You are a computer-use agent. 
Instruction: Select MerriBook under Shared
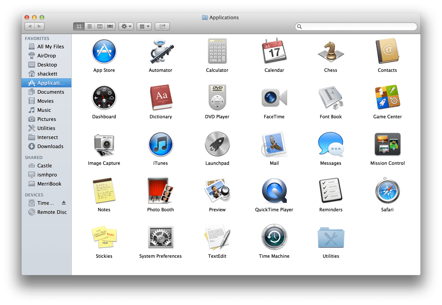point(47,184)
